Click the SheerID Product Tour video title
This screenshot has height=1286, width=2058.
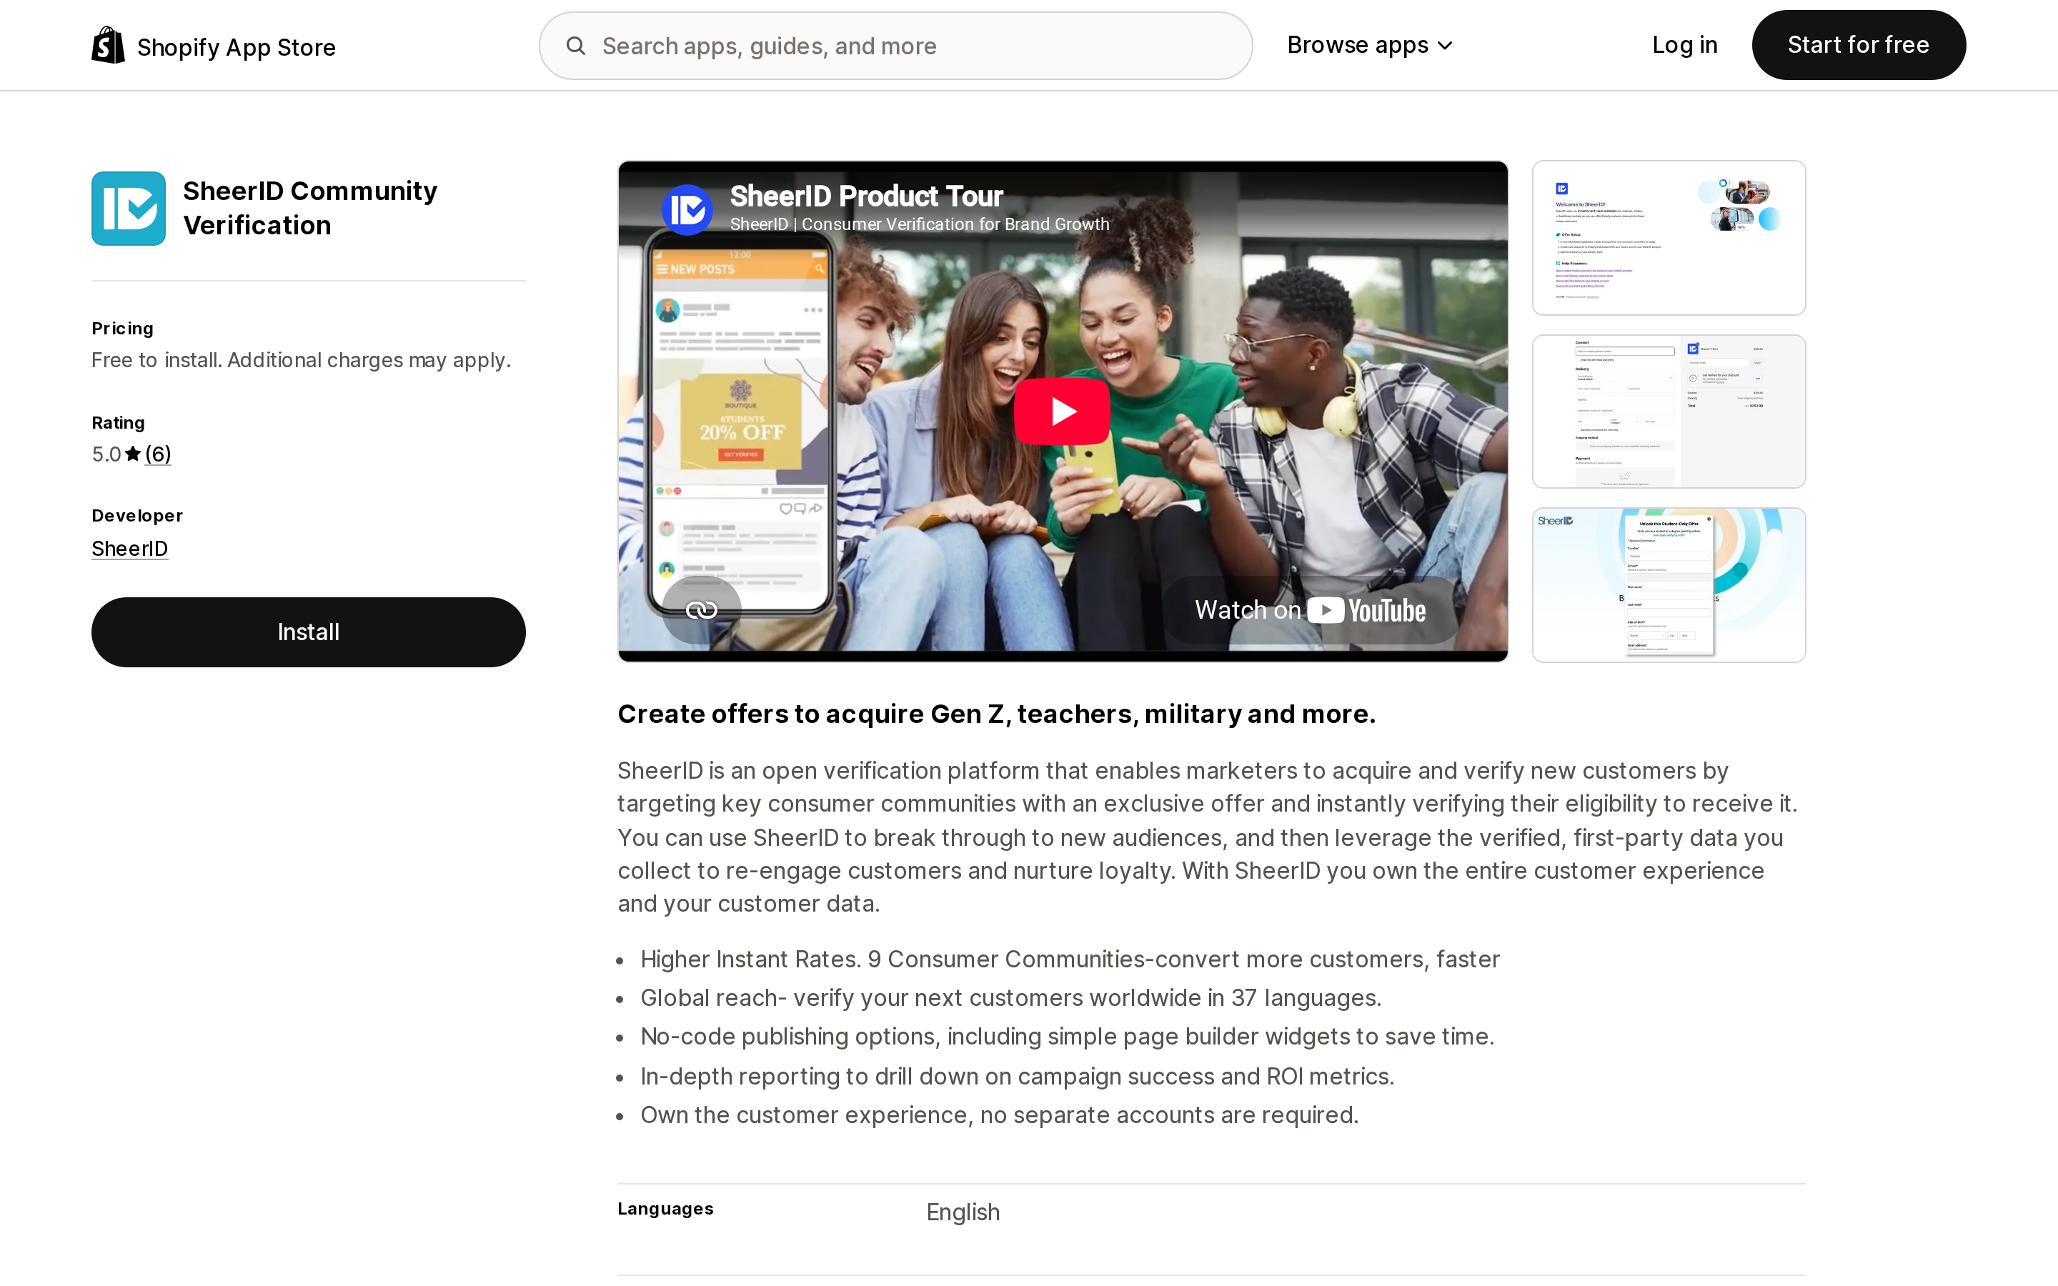point(867,196)
